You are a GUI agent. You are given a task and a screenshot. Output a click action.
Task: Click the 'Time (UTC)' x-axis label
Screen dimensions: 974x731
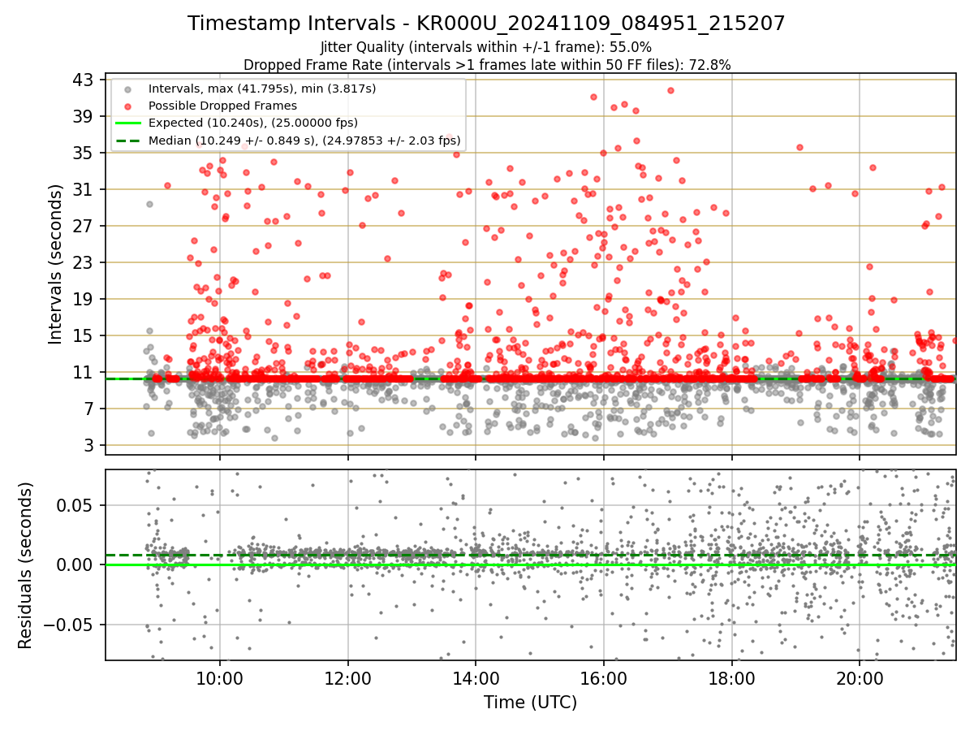pos(530,703)
